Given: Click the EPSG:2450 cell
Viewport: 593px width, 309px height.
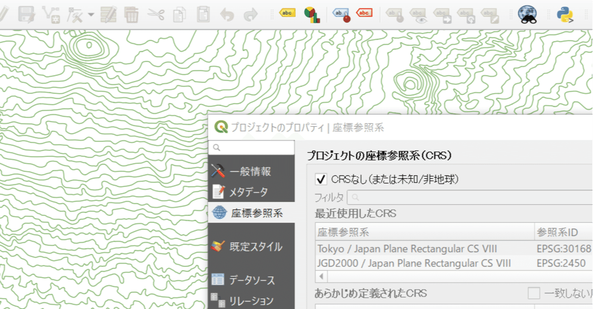Looking at the screenshot, I should click(561, 263).
